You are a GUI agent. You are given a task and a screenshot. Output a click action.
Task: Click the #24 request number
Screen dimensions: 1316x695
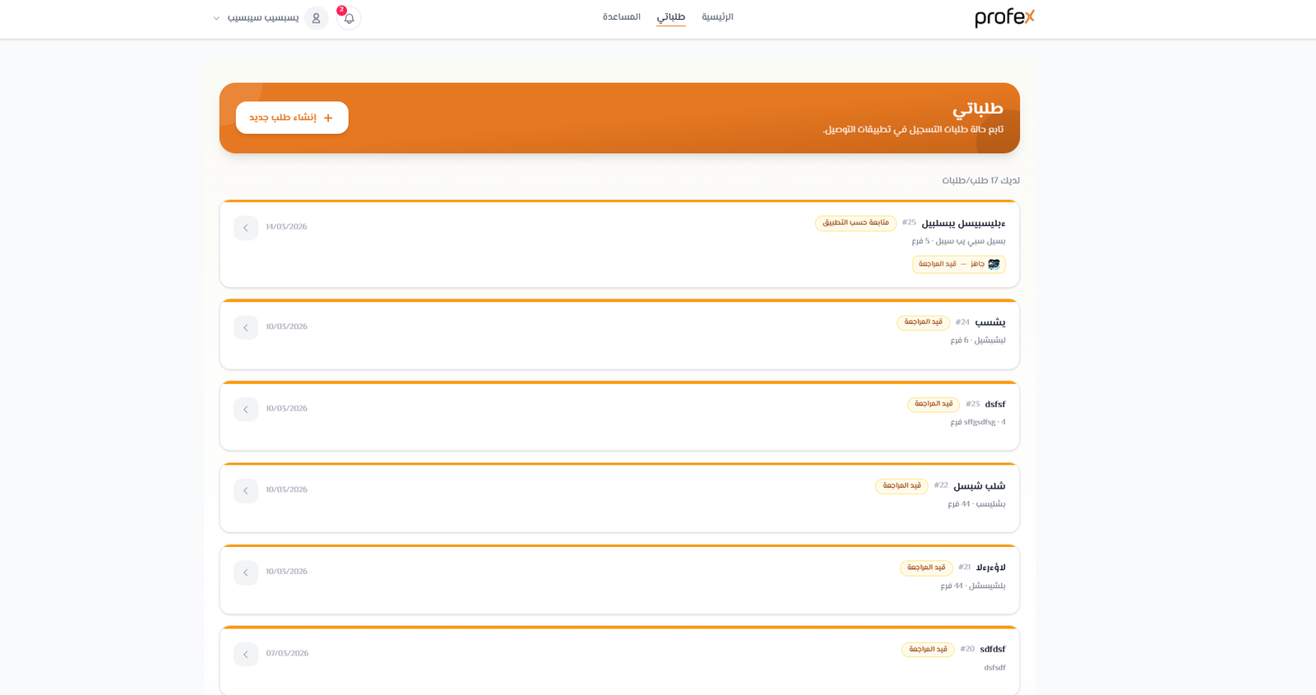point(962,322)
